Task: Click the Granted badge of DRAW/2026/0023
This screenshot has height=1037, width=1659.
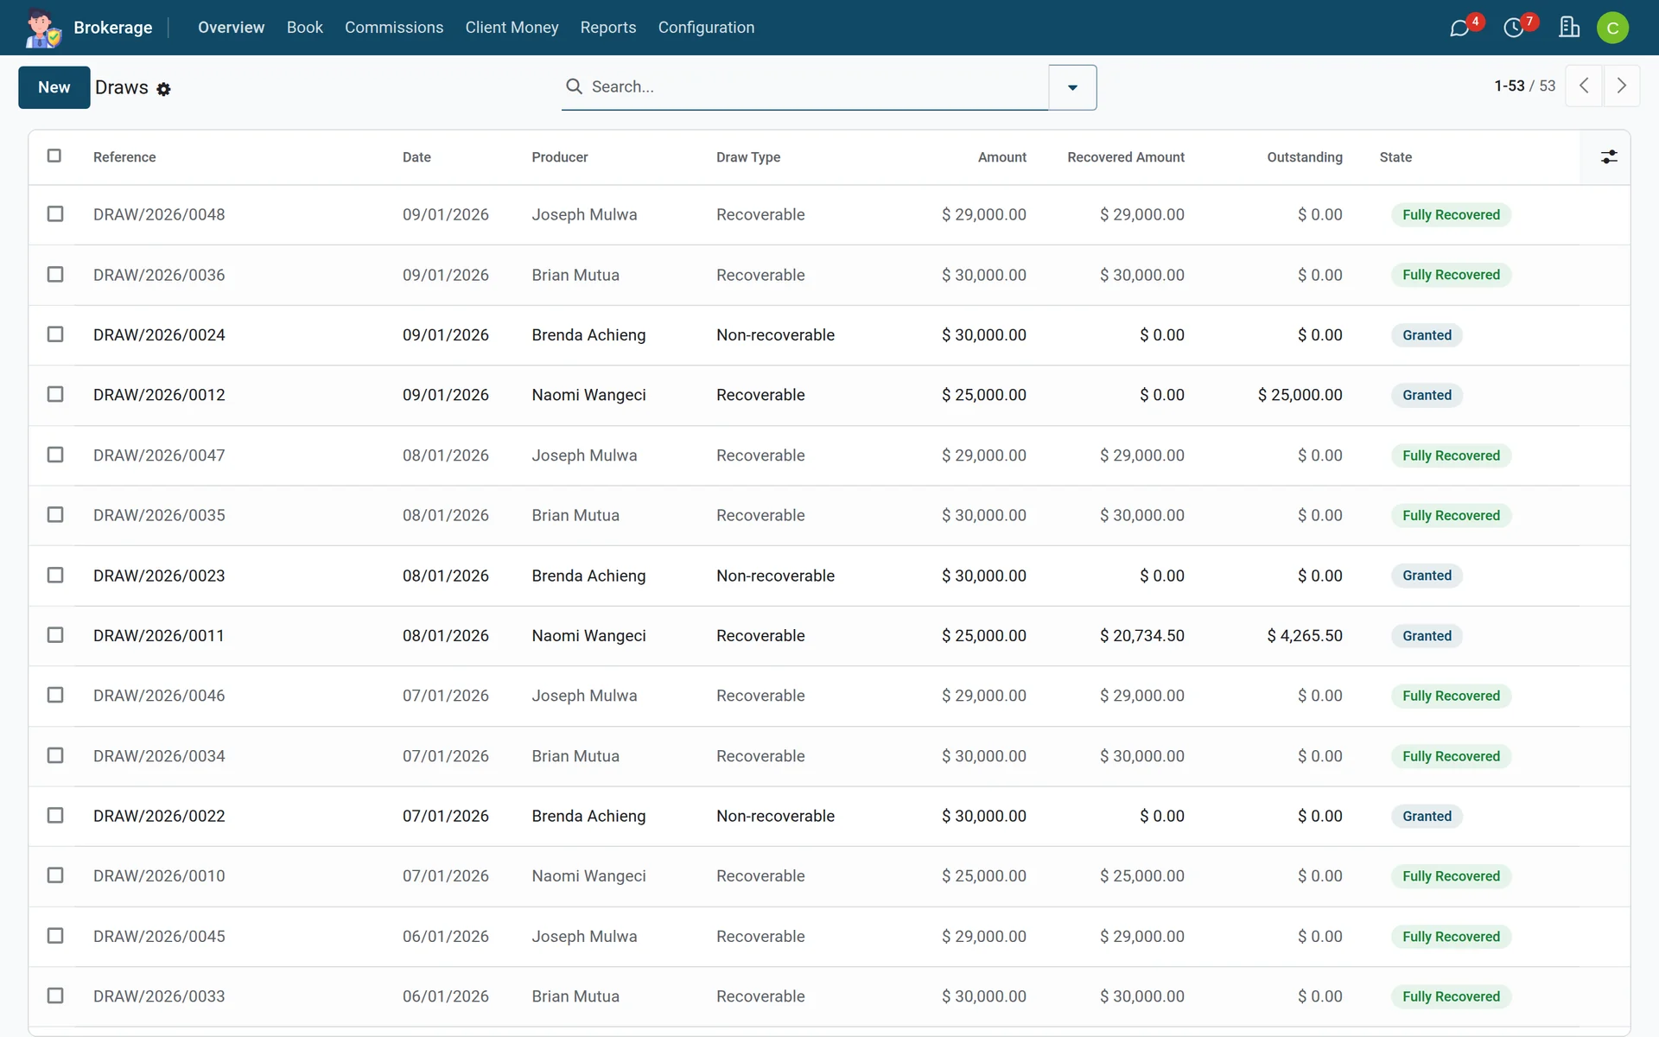Action: click(x=1427, y=576)
